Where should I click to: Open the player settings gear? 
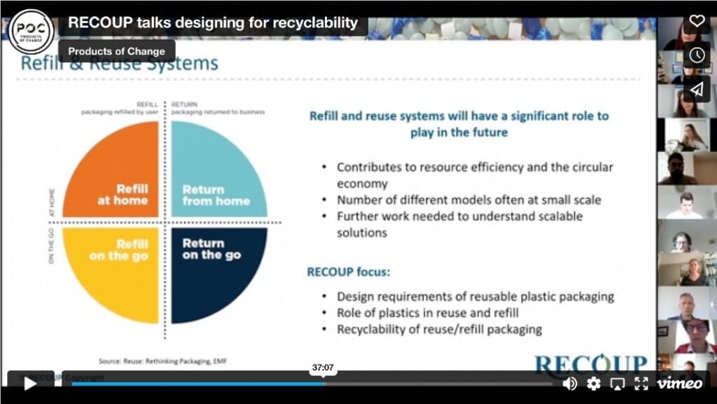point(594,384)
